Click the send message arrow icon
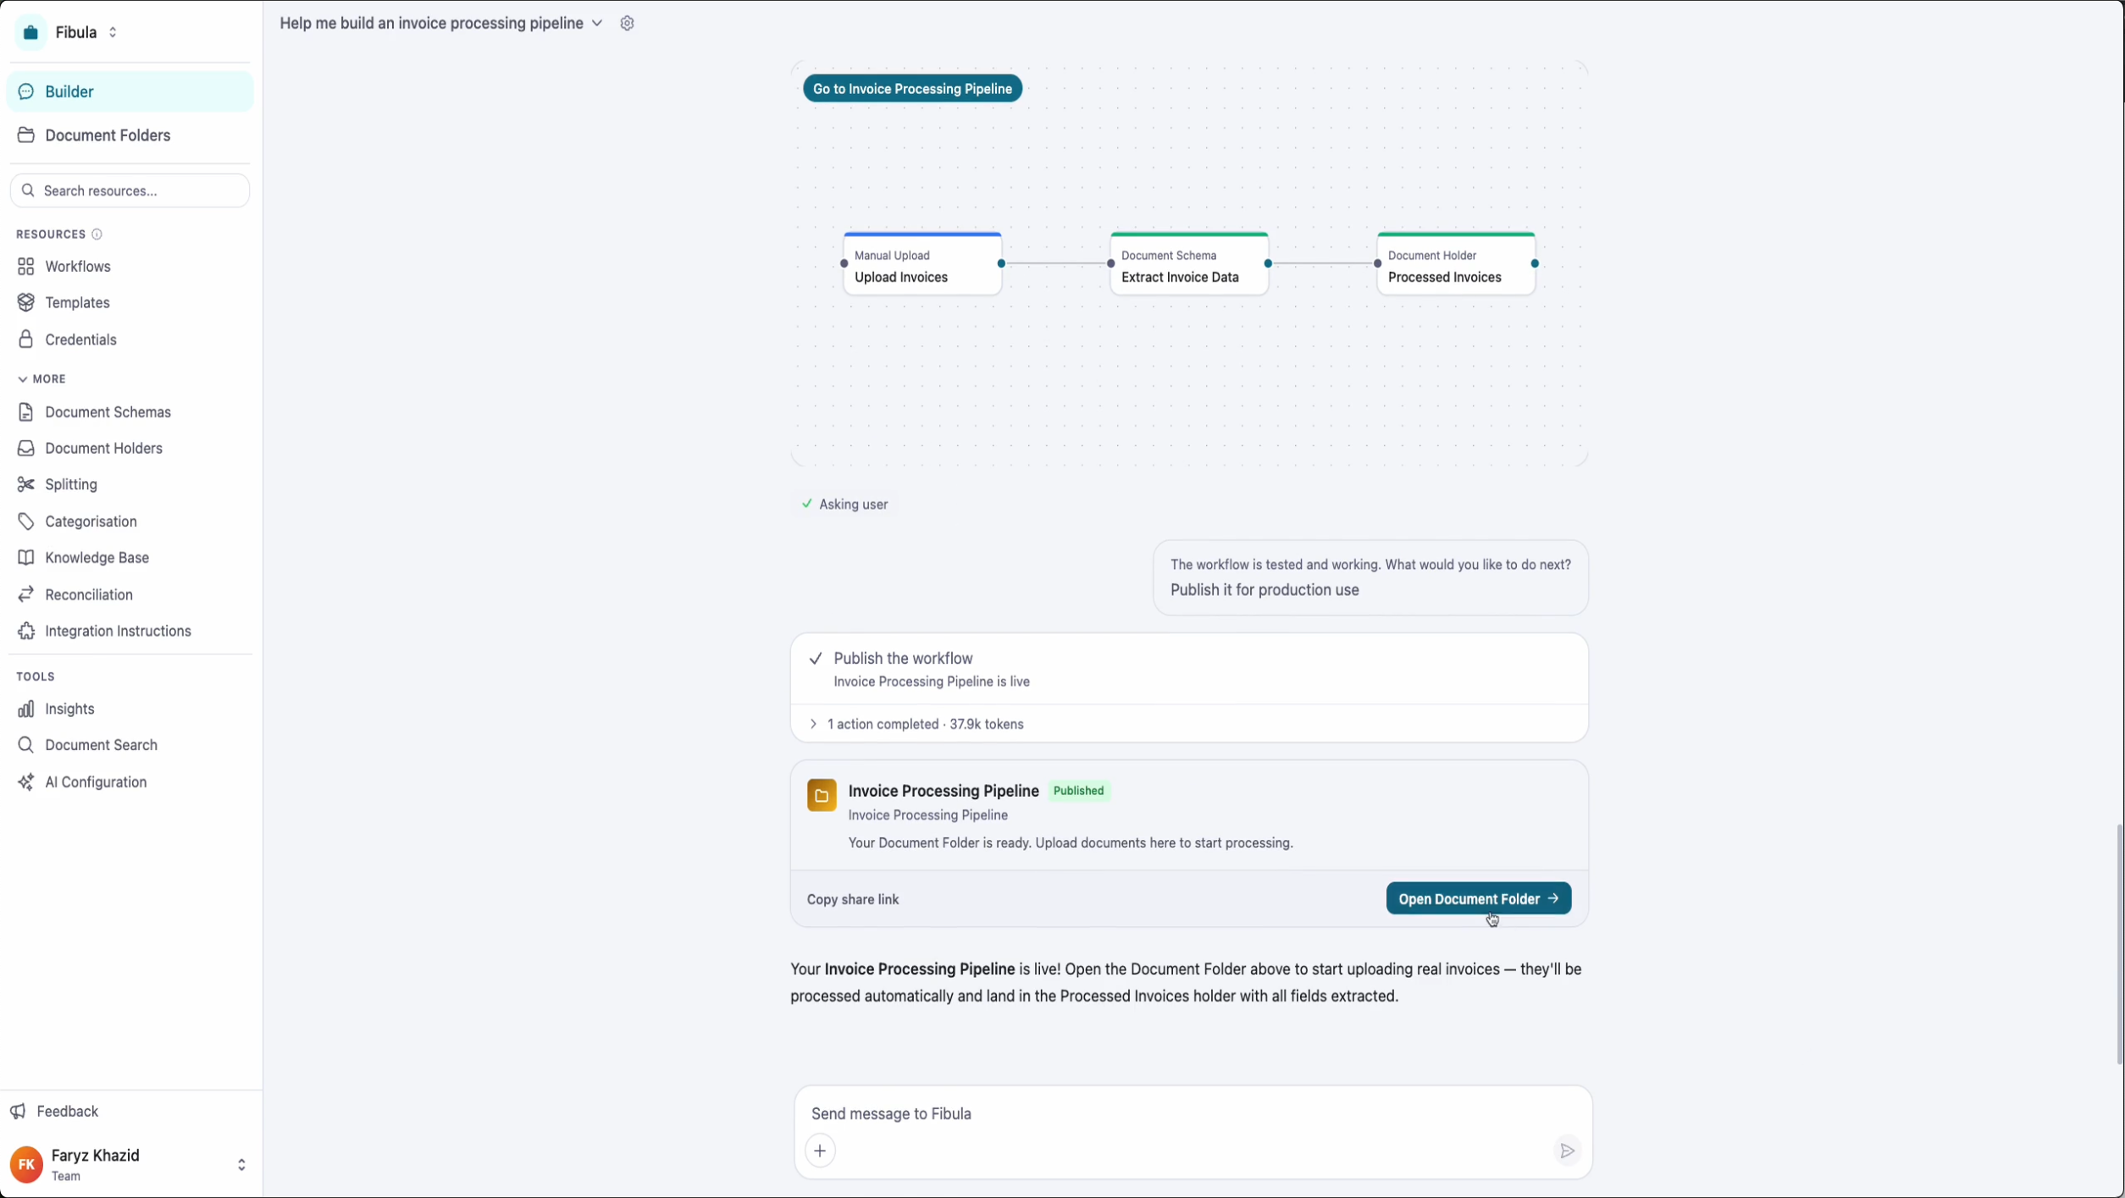 [x=1567, y=1151]
